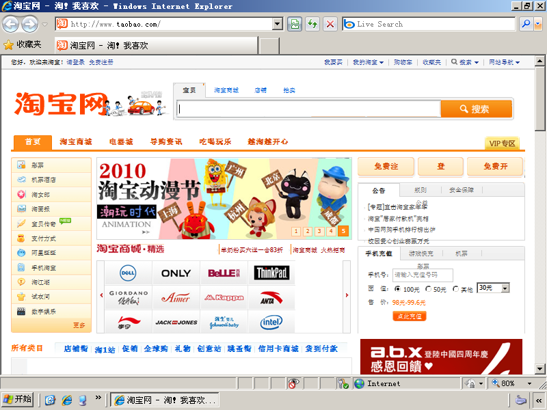Screen dimensions: 547x410
Task: Click the orange 搜索 search button
Action: (x=476, y=109)
